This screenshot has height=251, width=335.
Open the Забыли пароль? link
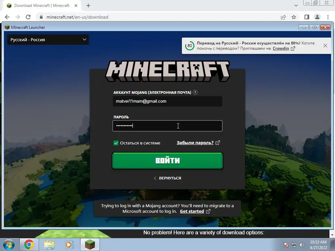[x=195, y=143]
